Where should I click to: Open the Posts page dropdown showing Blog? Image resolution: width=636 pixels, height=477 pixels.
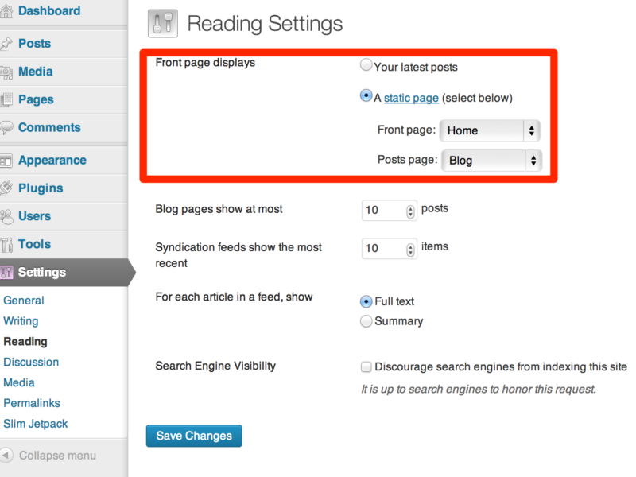[x=491, y=161]
